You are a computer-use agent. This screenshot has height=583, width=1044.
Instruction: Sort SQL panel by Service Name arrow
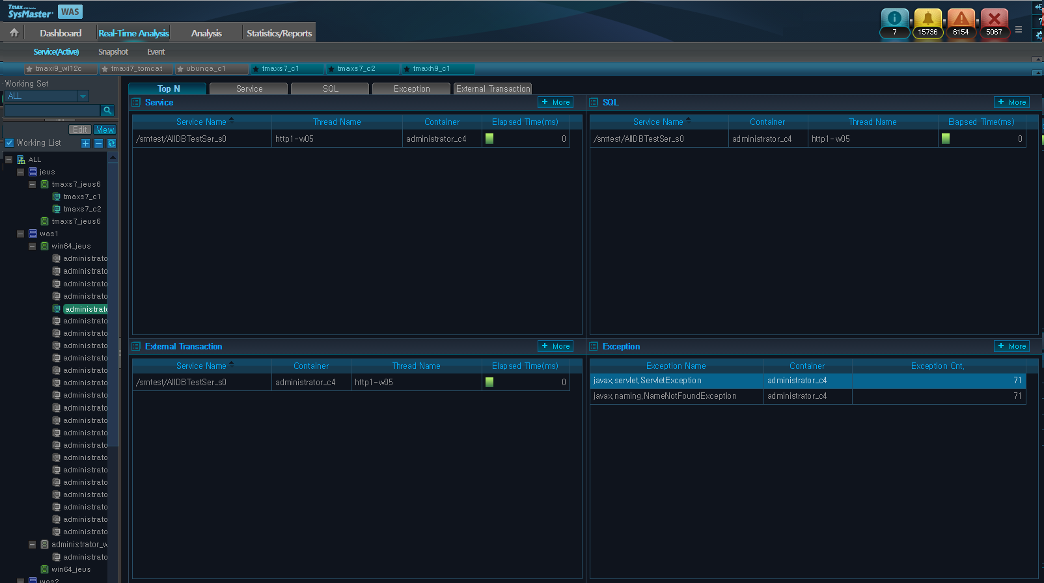coord(689,120)
